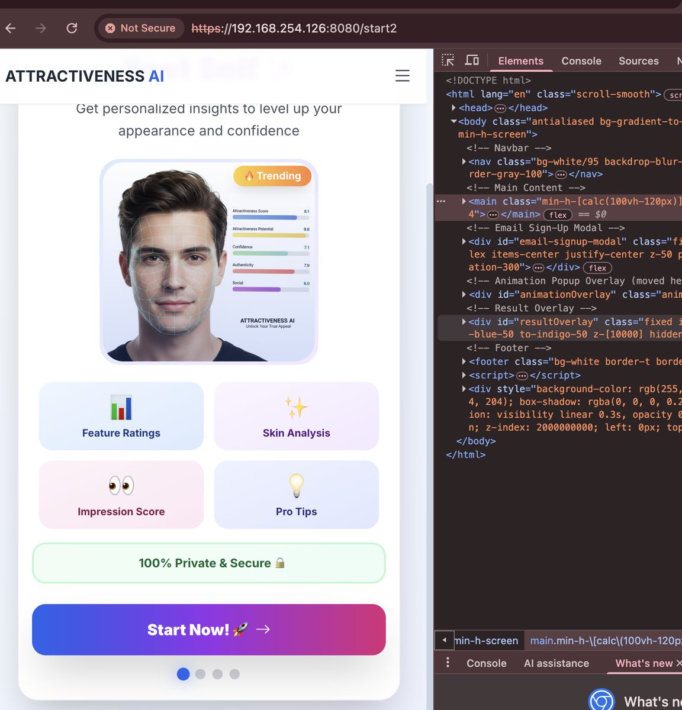Click the flex badge on email-signup-modal div
Screen dimensions: 682x710
597,268
